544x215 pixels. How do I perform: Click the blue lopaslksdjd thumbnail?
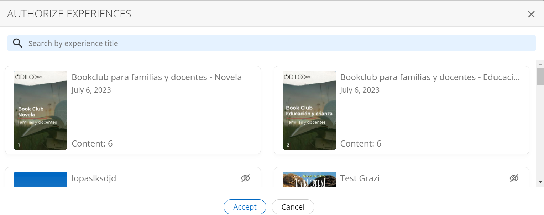[x=41, y=179]
